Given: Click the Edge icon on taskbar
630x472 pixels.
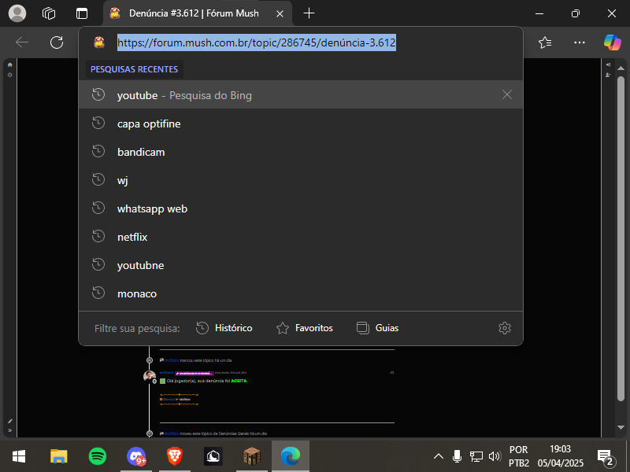Looking at the screenshot, I should [x=291, y=456].
